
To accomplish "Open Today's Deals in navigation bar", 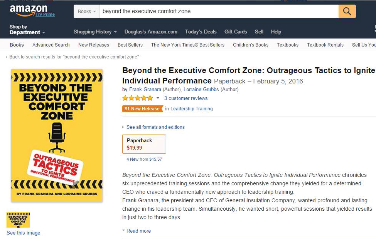I will 201,32.
